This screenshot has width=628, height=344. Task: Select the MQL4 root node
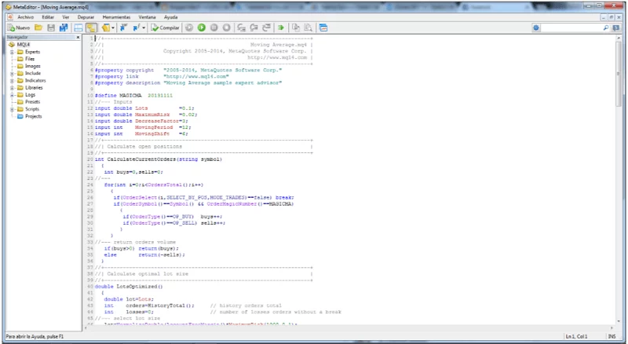[24, 45]
